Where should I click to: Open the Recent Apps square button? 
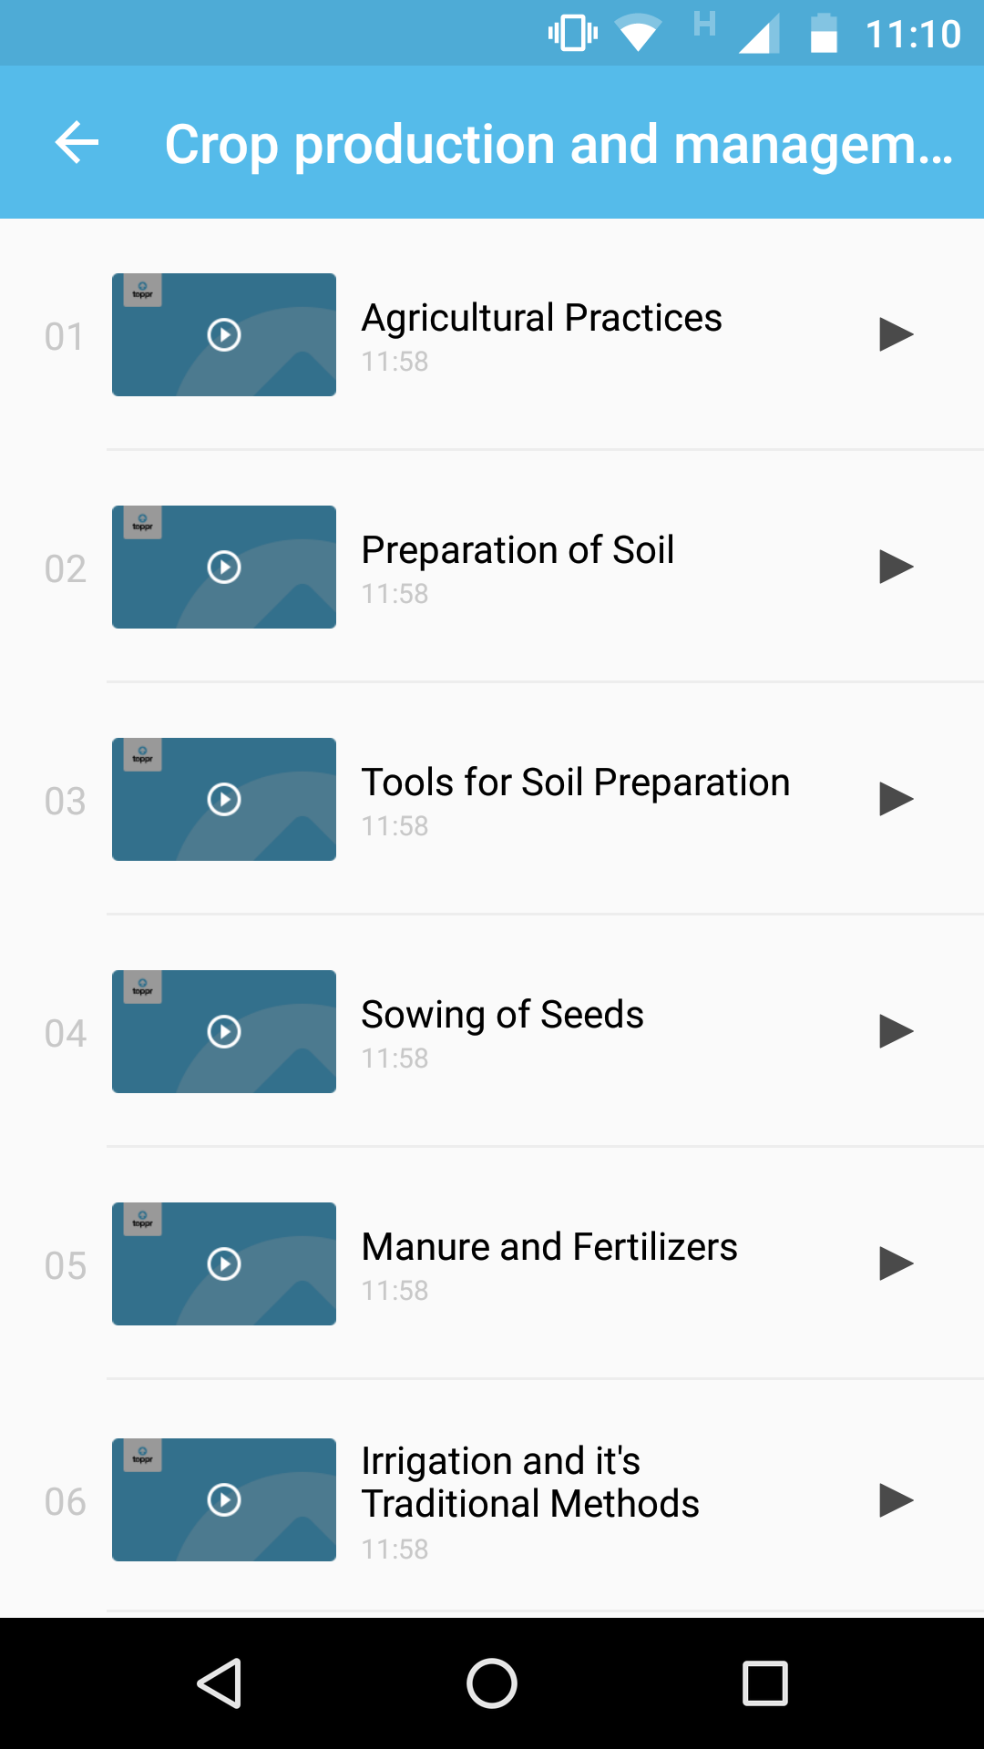(764, 1683)
